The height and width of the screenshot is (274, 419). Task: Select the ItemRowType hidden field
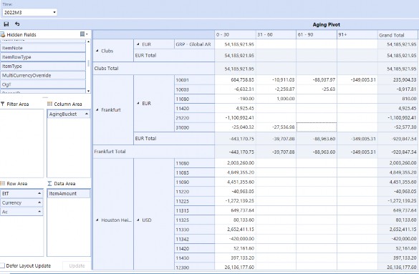pos(43,57)
